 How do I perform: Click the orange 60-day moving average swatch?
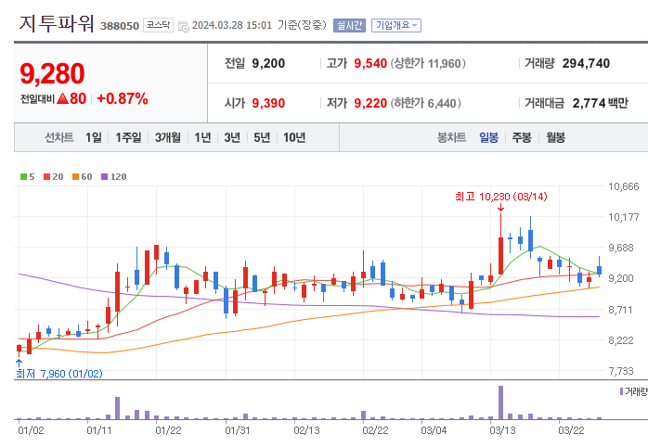[75, 176]
